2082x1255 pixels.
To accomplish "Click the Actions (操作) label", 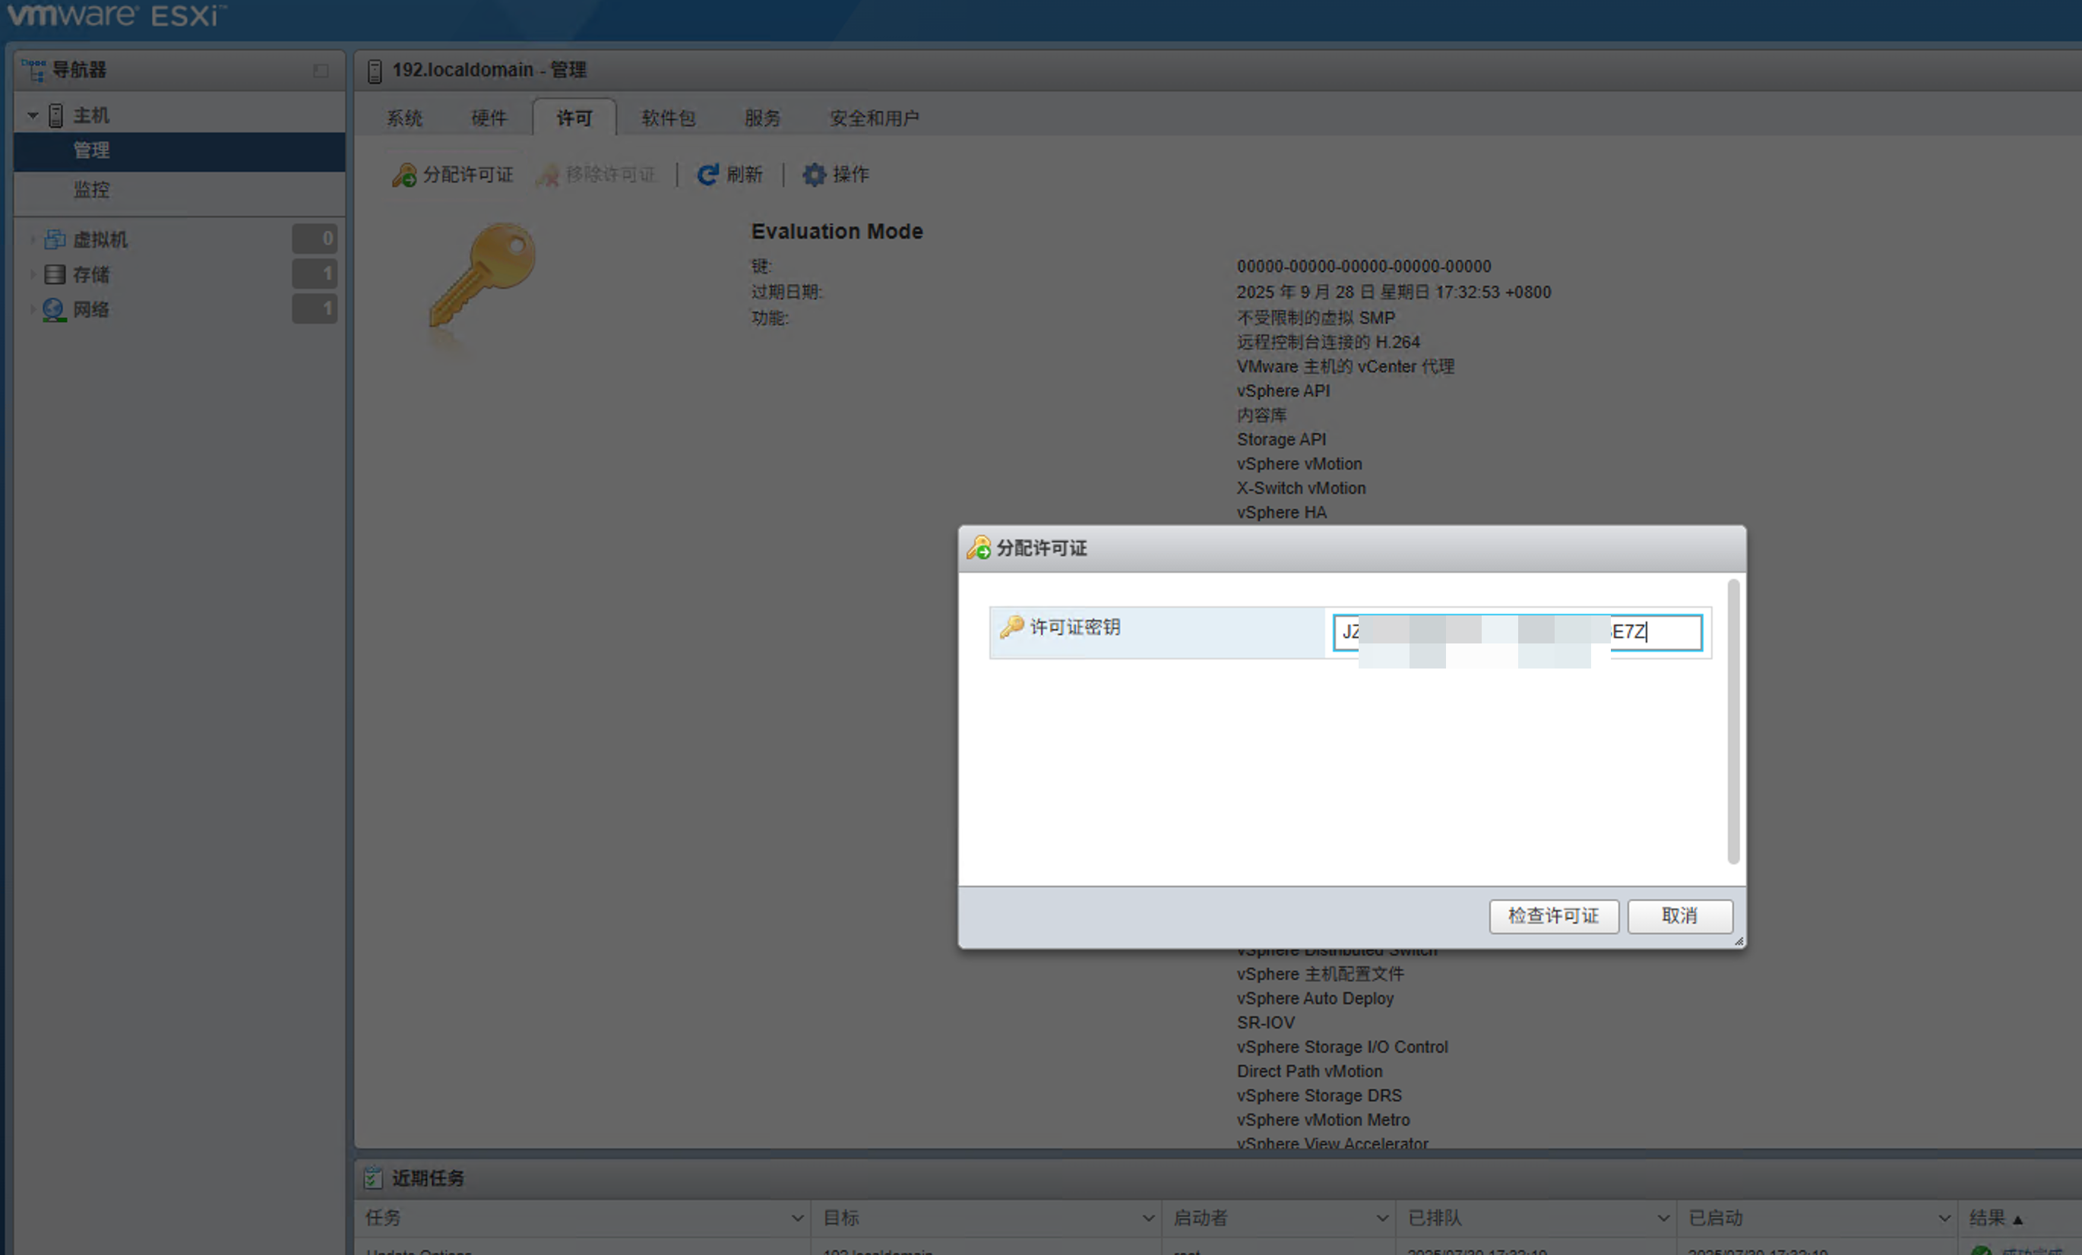I will (x=851, y=175).
